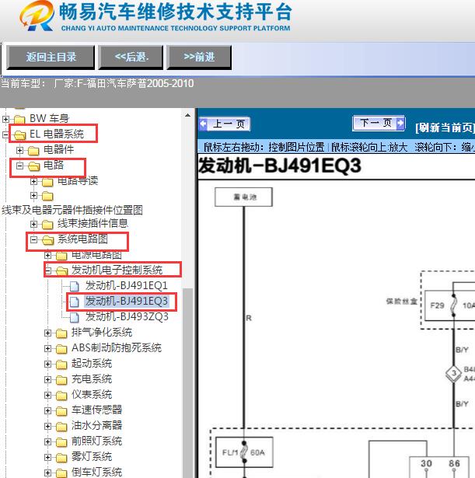Click the 起动系统 folder icon
Viewport: 475px width, 478px height.
(x=61, y=365)
